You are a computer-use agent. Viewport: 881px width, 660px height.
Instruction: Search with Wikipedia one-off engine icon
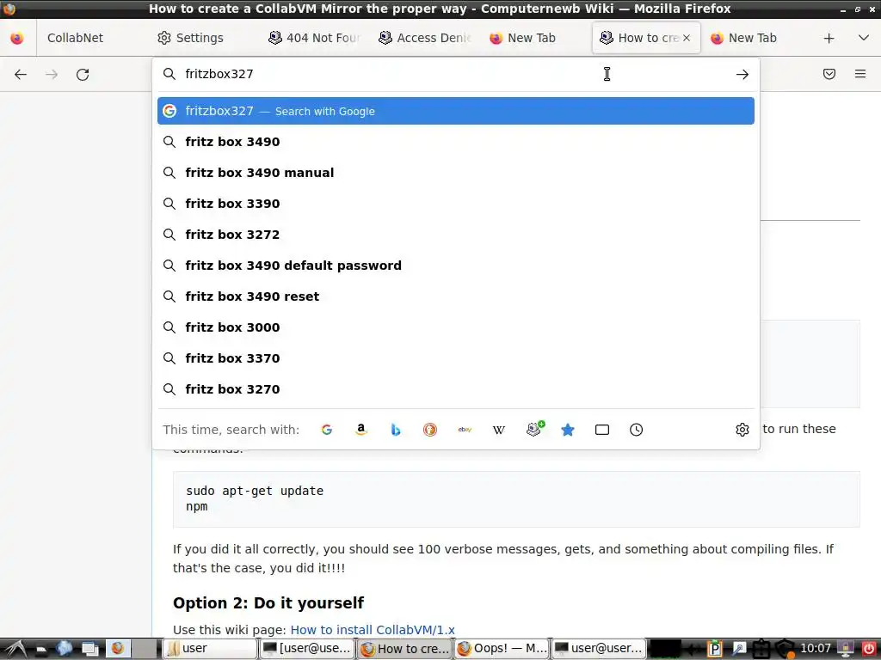(x=499, y=430)
